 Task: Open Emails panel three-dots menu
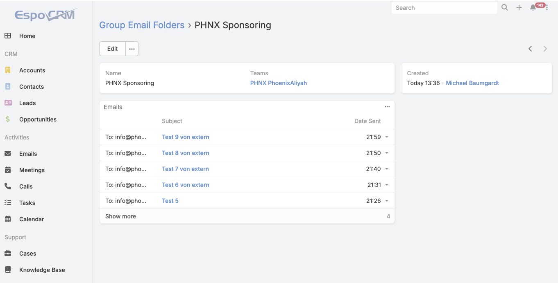387,107
